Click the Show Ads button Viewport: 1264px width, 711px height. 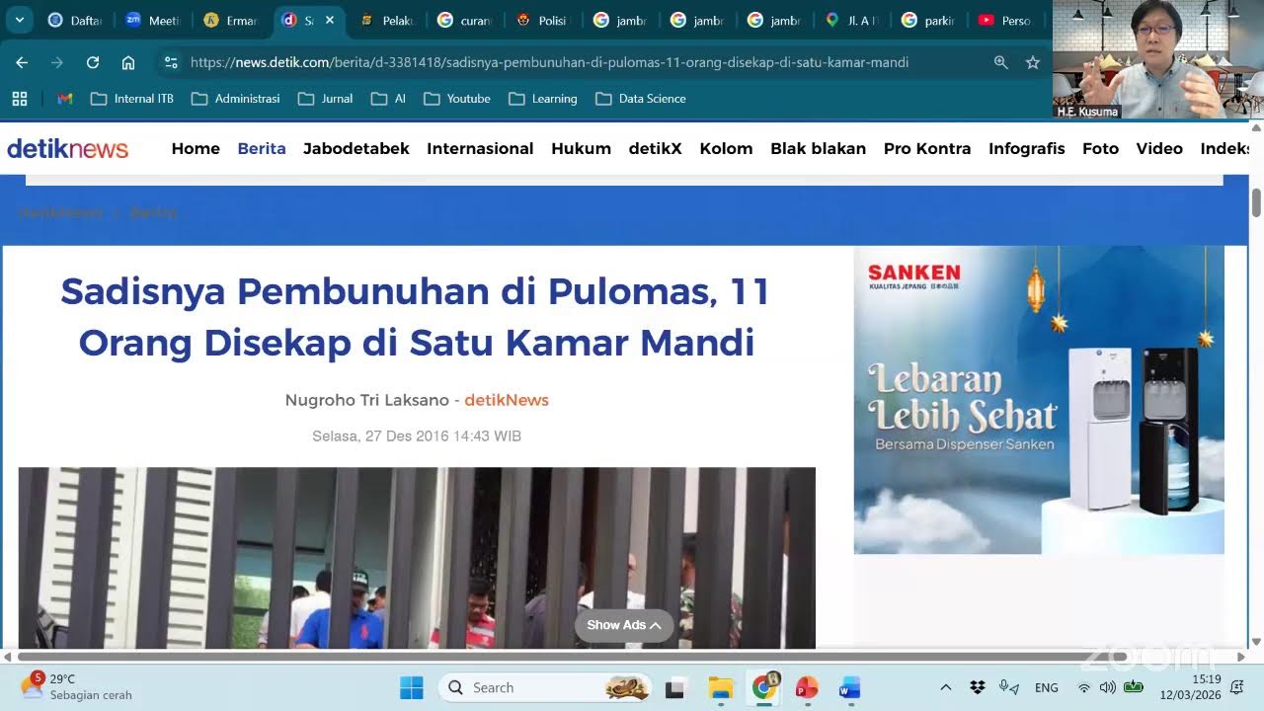pos(624,625)
